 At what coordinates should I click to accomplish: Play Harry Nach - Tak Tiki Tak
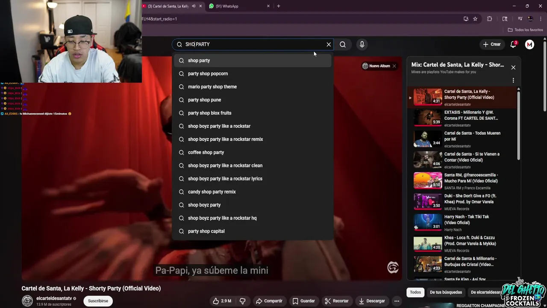click(462, 222)
